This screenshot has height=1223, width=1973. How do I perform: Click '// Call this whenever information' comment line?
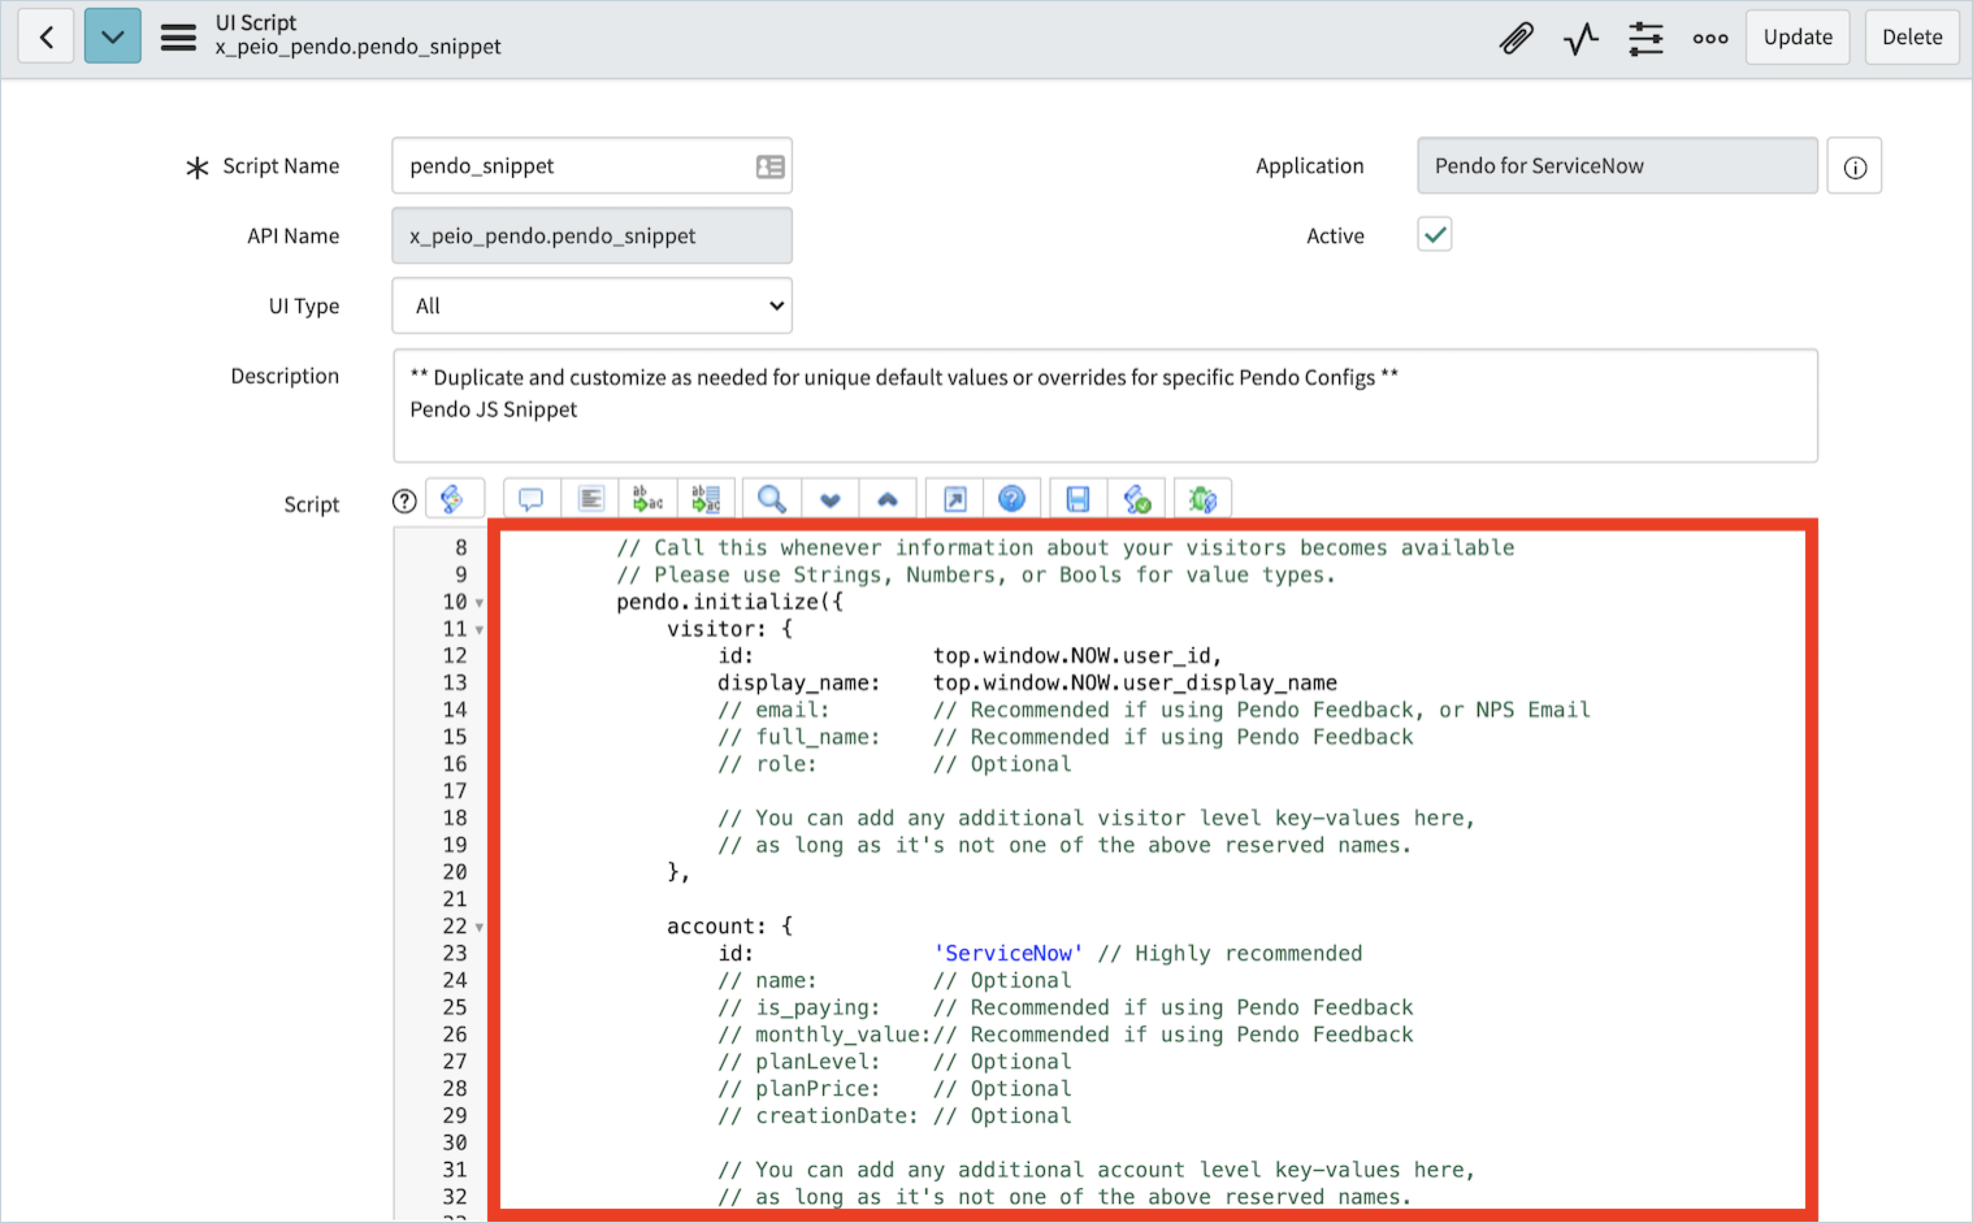1064,548
